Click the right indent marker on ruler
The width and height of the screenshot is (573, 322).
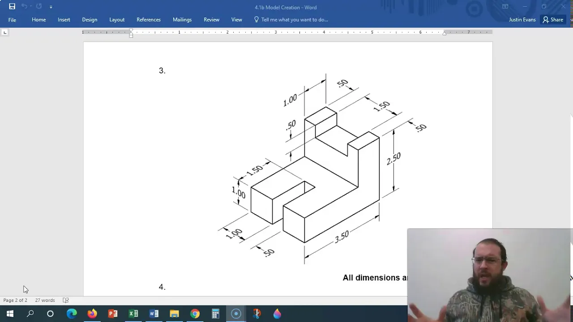(x=444, y=34)
